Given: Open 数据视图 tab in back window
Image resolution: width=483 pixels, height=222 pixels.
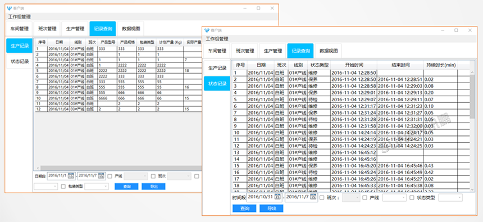Looking at the screenshot, I should [x=131, y=29].
